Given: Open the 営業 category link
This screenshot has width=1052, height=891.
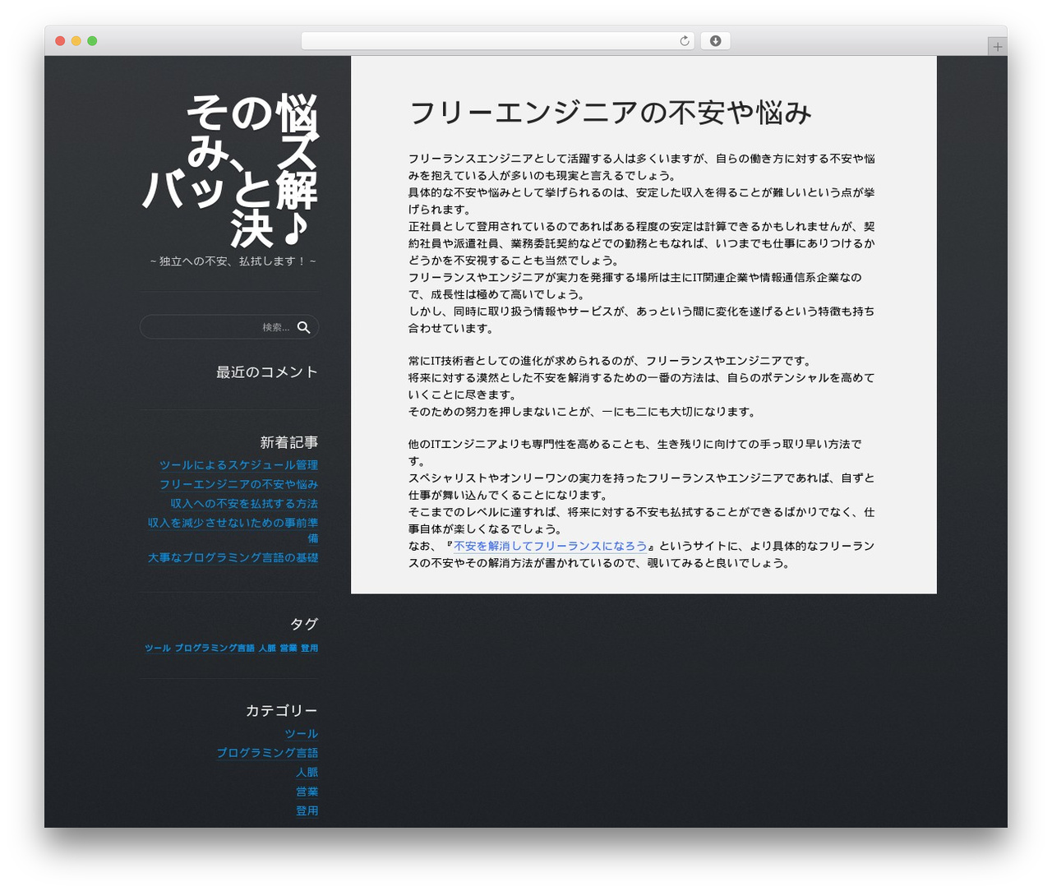Looking at the screenshot, I should pyautogui.click(x=307, y=792).
